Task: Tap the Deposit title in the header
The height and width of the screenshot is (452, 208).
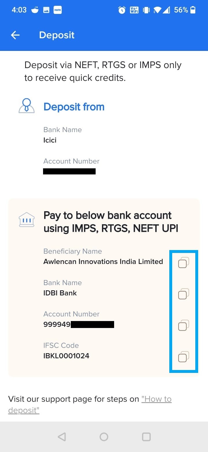Action: pyautogui.click(x=57, y=35)
